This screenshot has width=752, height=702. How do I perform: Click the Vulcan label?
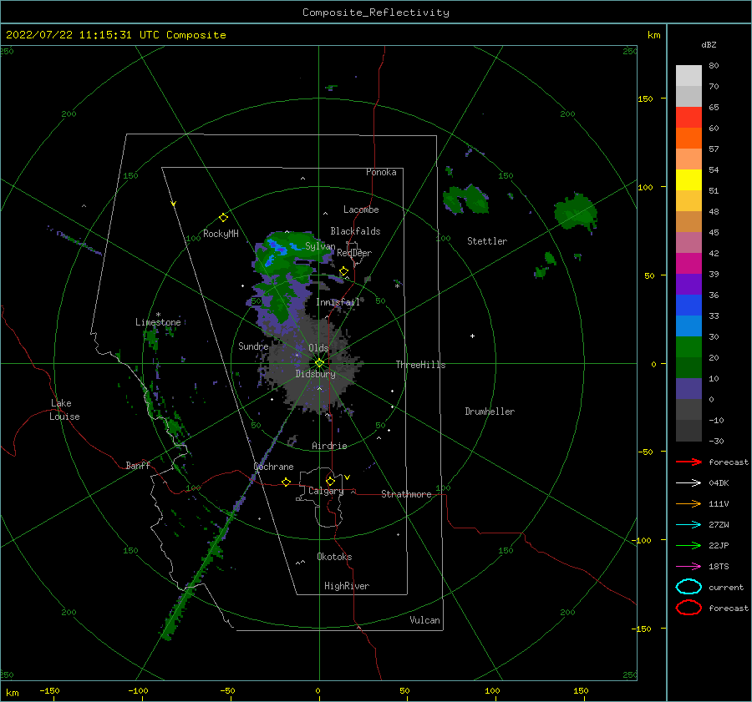pyautogui.click(x=425, y=620)
